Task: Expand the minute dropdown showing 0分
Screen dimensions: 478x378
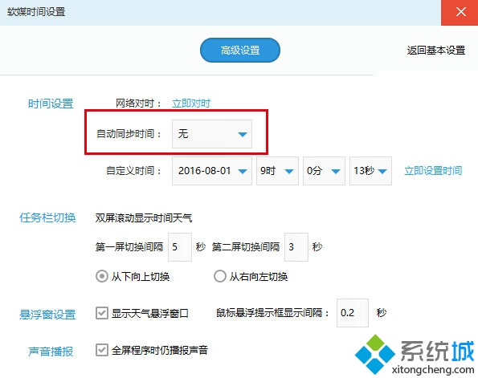Action: [x=324, y=171]
